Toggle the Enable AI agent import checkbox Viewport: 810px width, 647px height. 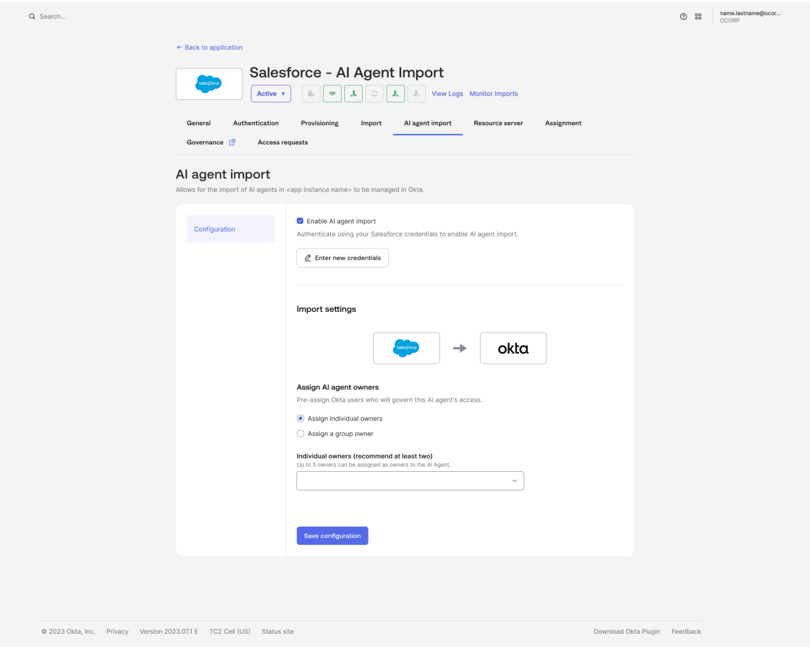(x=300, y=221)
